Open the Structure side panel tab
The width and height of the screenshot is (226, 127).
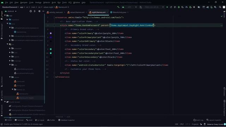click(2, 82)
